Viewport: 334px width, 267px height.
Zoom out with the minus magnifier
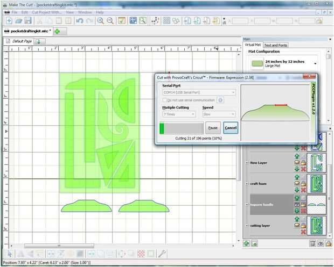click(110, 20)
